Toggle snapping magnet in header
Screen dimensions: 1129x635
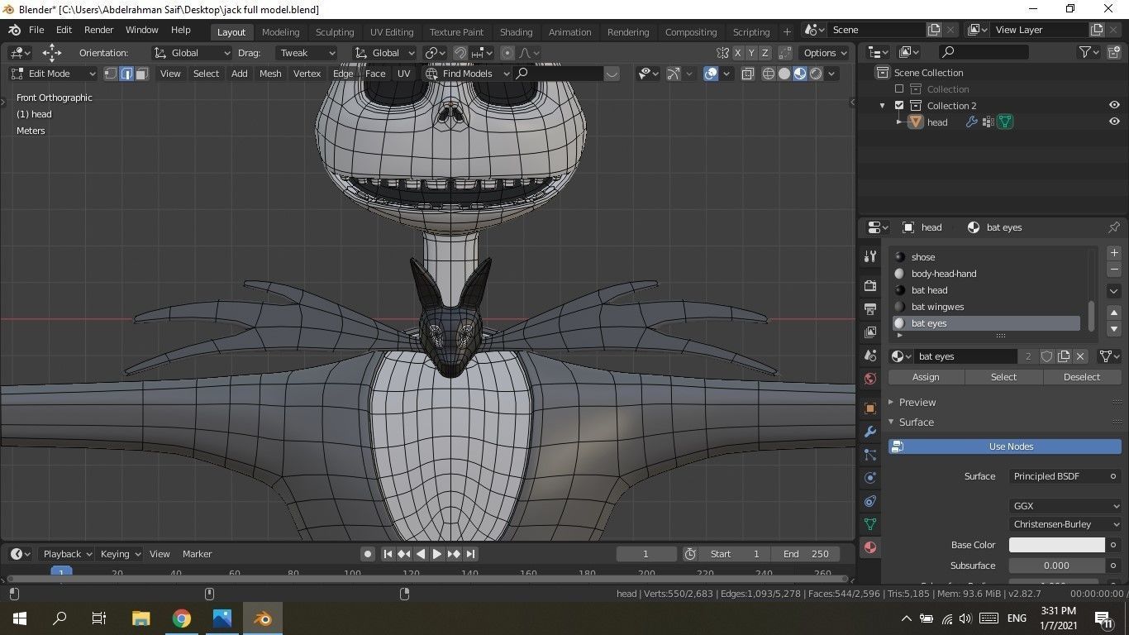[460, 53]
